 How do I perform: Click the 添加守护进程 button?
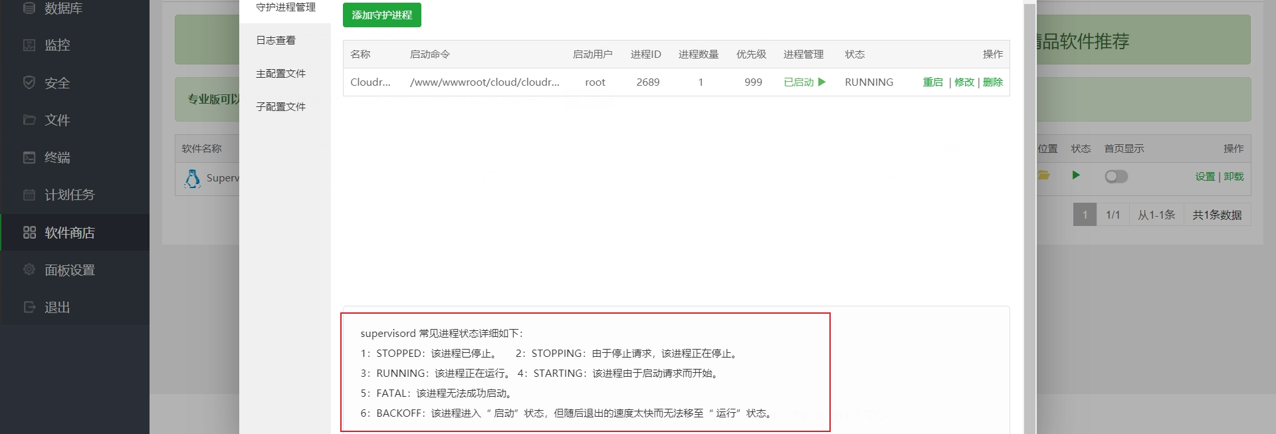tap(382, 15)
